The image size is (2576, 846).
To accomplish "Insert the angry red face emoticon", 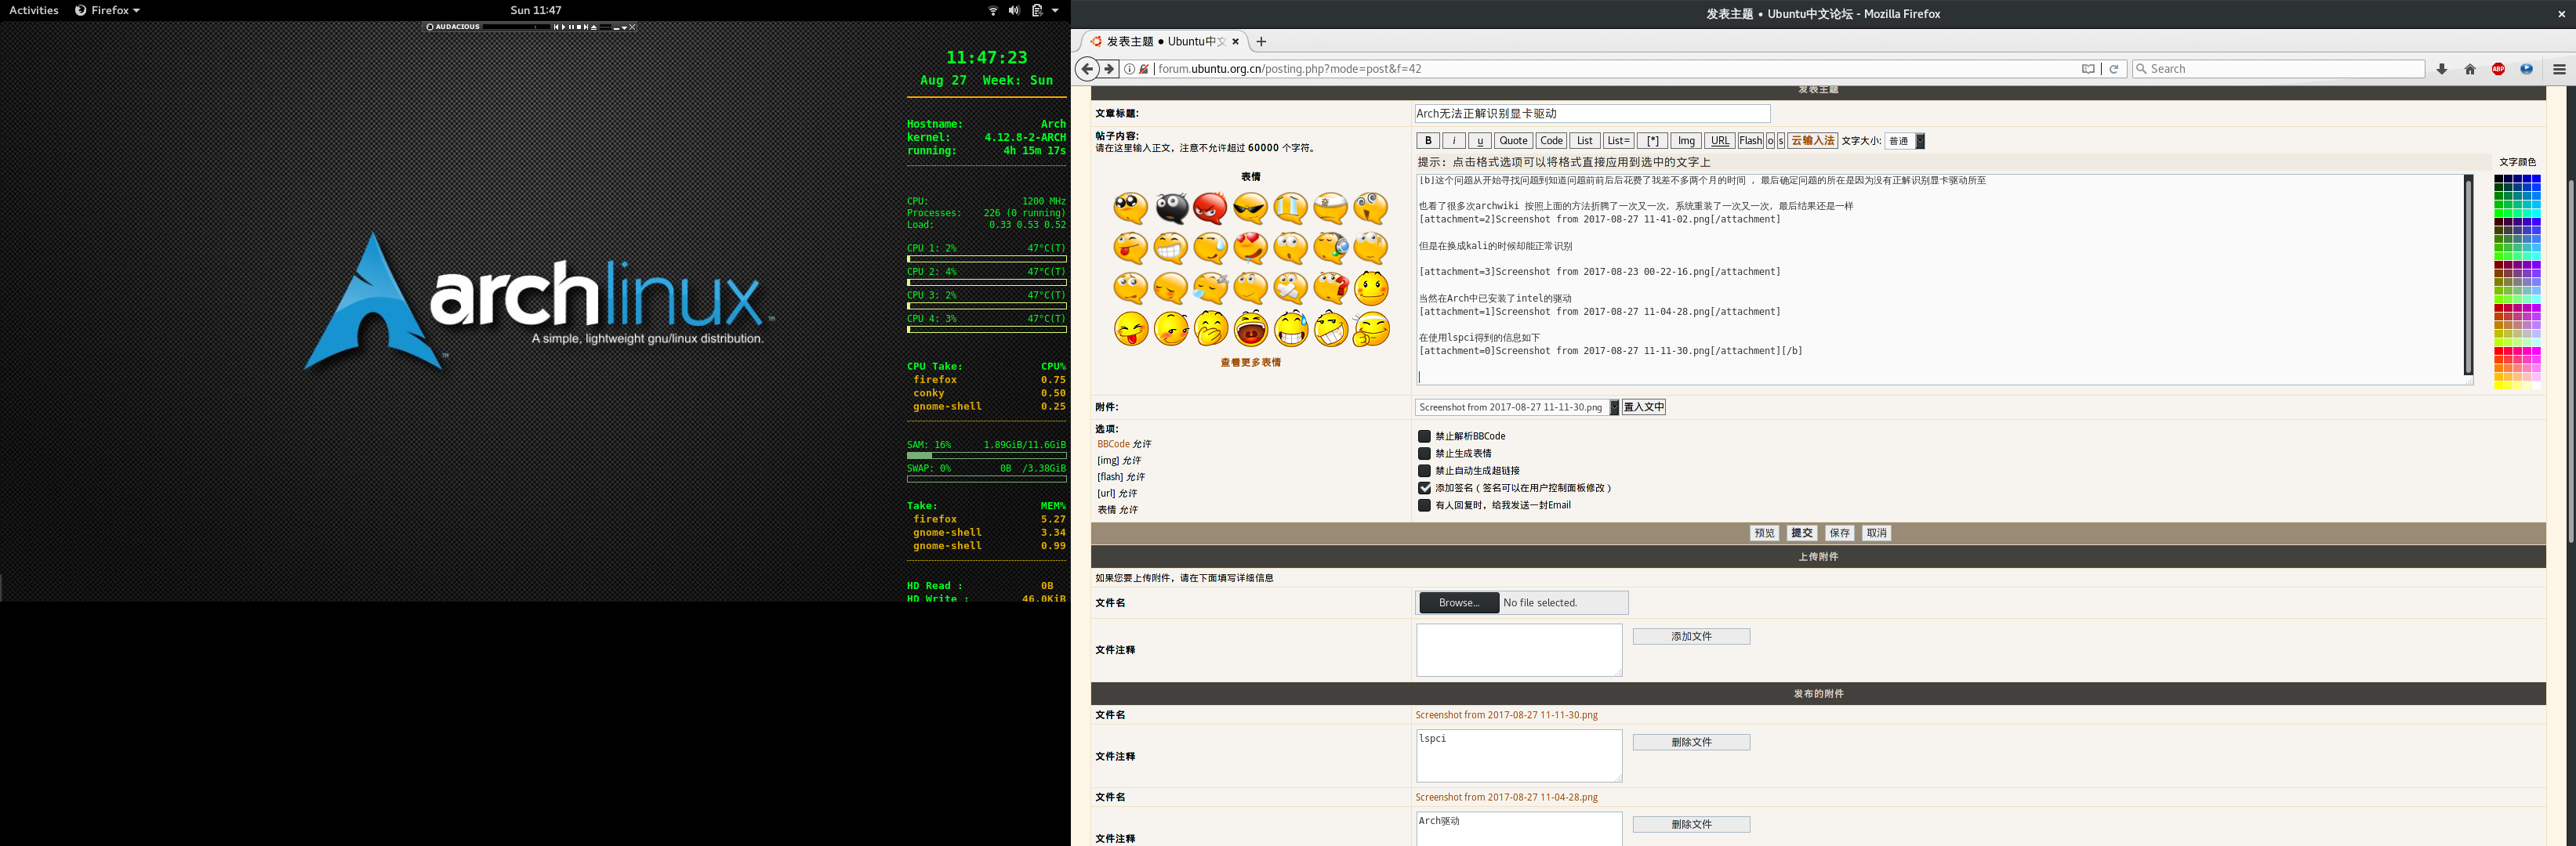I will click(1210, 208).
